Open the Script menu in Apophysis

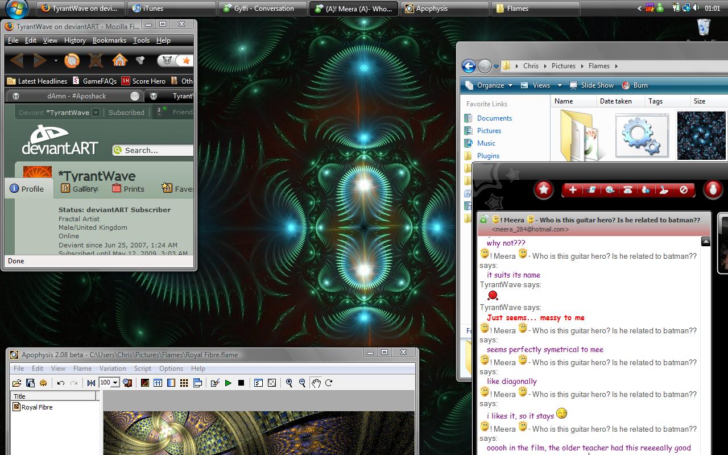tap(142, 369)
